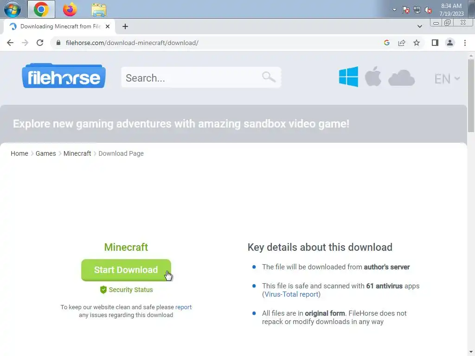
Task: Toggle the Chrome side panel
Action: (x=435, y=43)
